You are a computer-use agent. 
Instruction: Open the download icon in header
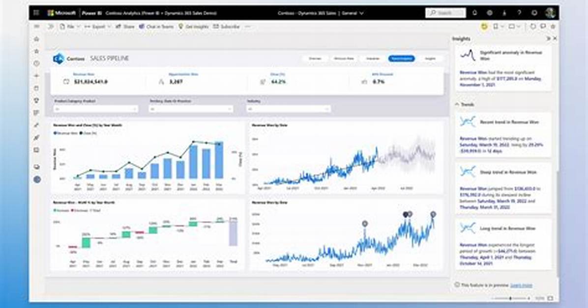(504, 13)
